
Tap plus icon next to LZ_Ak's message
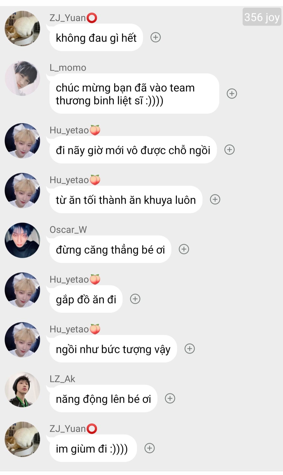(x=170, y=399)
